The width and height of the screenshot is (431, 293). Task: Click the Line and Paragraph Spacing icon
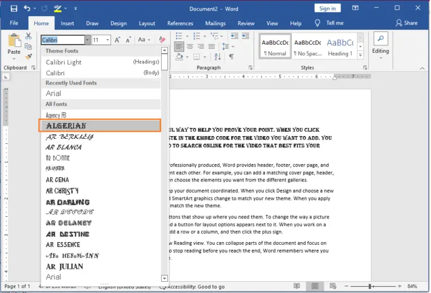tap(226, 46)
